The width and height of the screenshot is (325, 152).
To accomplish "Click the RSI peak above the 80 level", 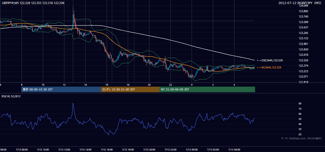I will (x=73, y=103).
